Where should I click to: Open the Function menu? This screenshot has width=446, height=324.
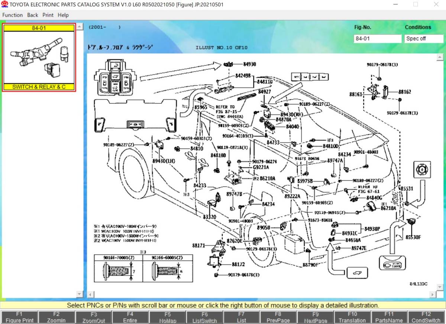pos(13,15)
